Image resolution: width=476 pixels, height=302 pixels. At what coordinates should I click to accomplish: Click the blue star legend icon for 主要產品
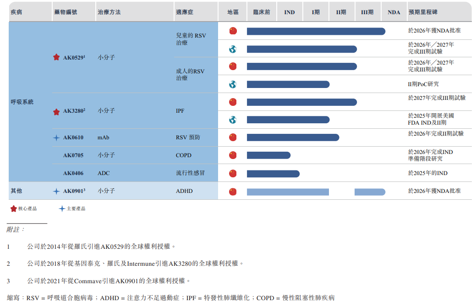[x=62, y=209]
